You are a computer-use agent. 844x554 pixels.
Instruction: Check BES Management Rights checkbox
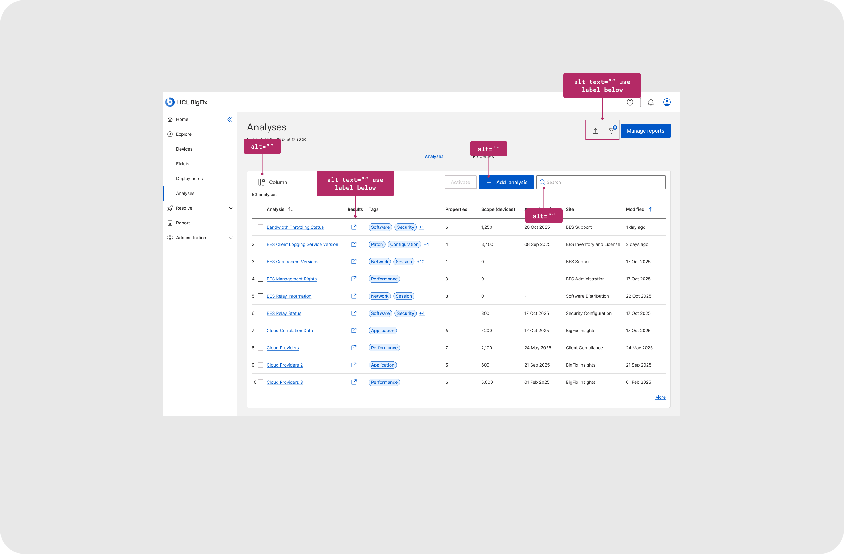(260, 279)
